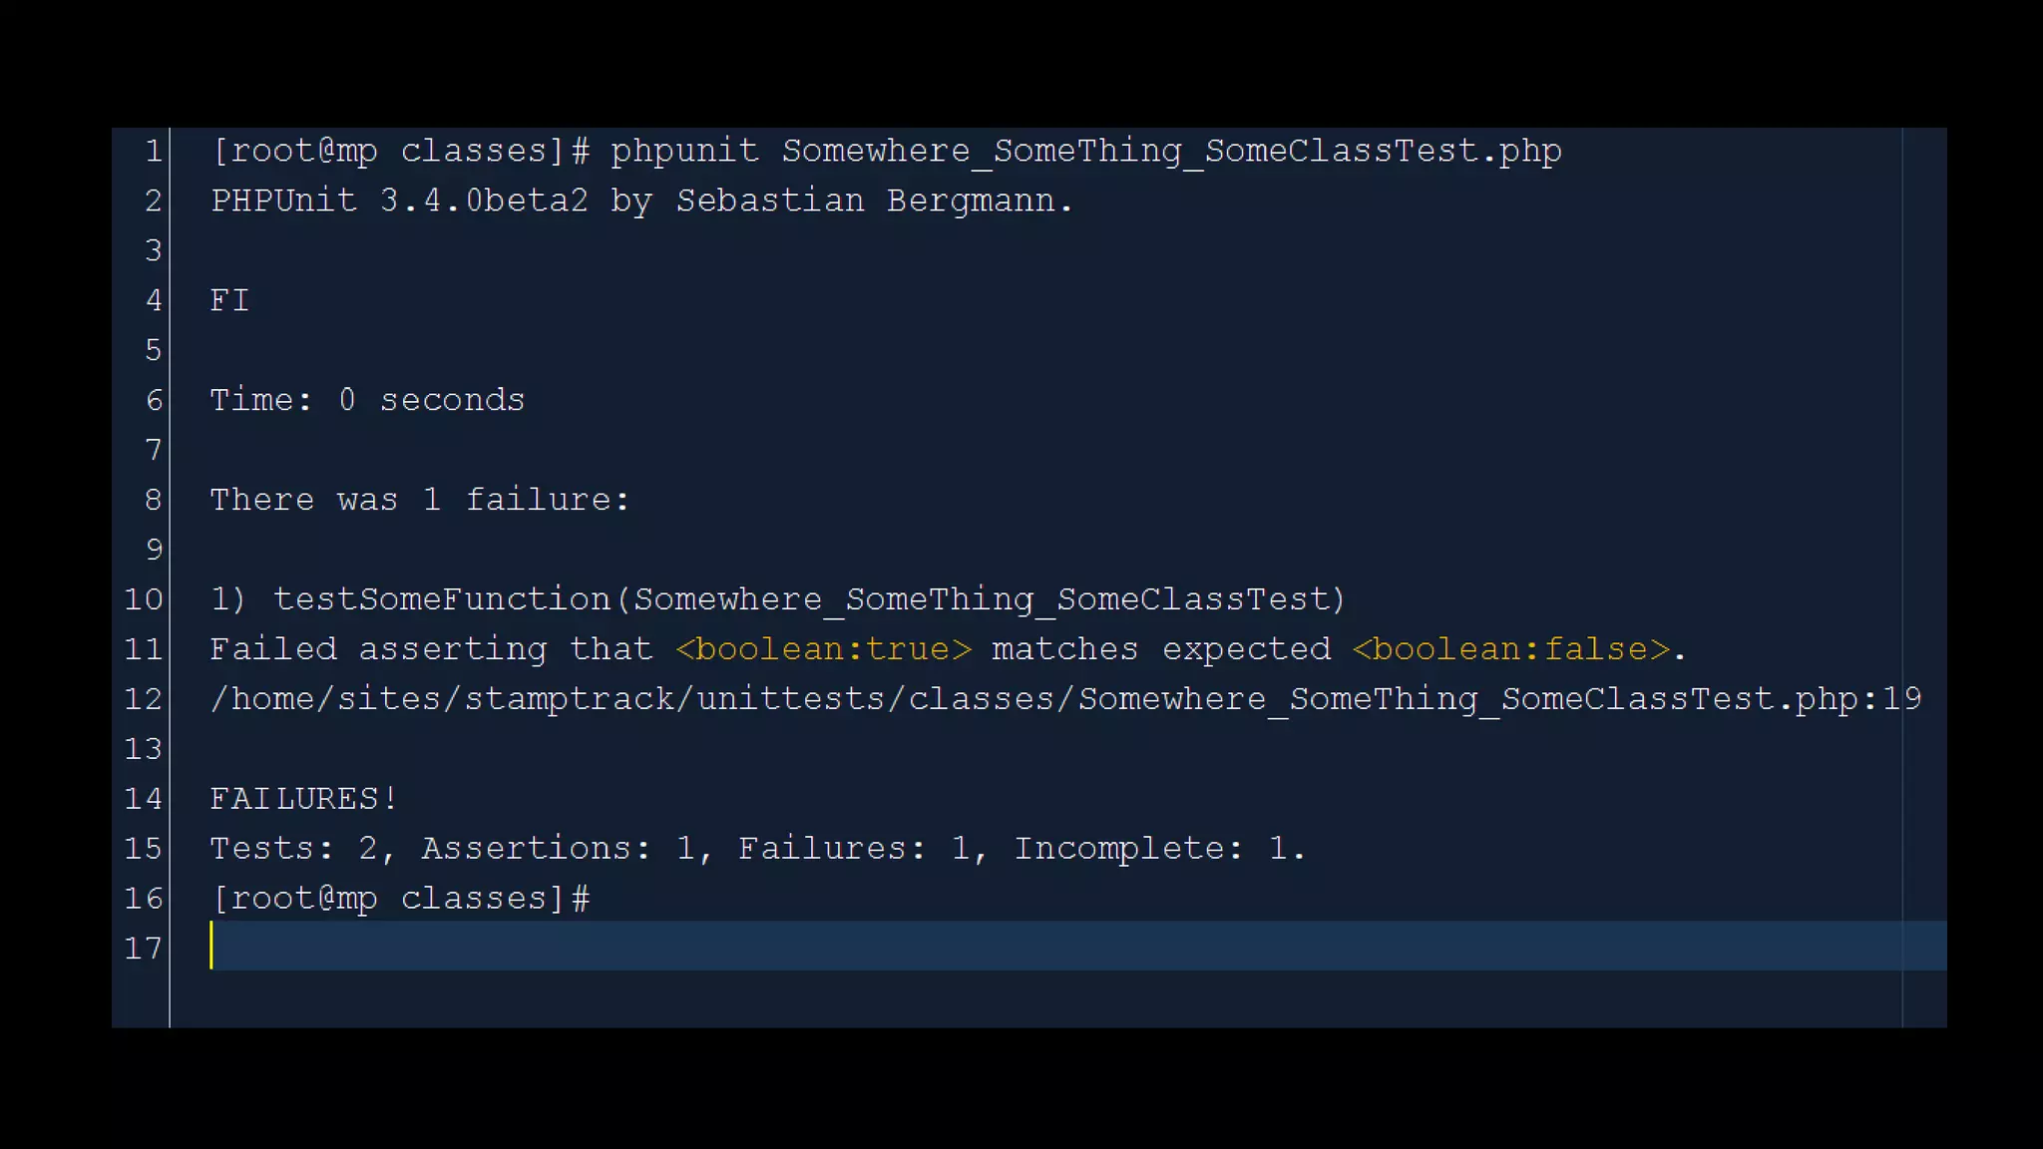Click line number 17 in gutter
2043x1149 pixels.
(x=143, y=949)
